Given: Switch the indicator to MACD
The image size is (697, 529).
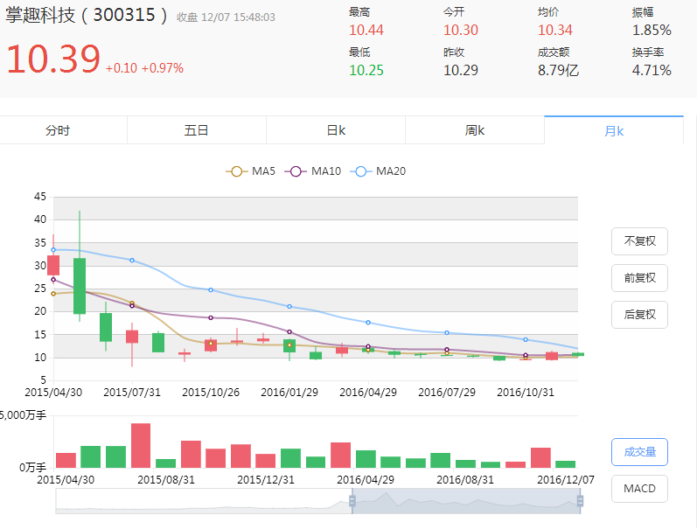Looking at the screenshot, I should coord(639,488).
